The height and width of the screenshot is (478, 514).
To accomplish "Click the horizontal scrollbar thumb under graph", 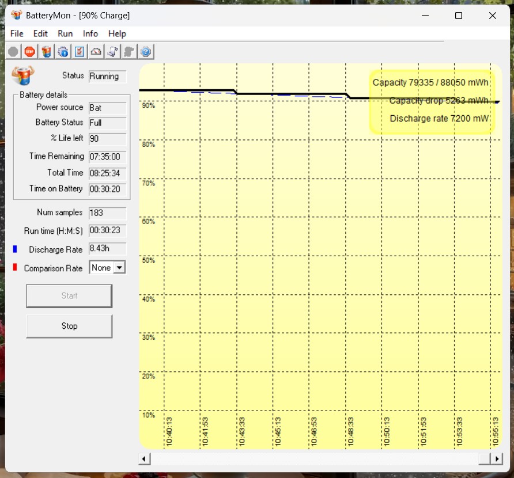I will click(x=485, y=458).
